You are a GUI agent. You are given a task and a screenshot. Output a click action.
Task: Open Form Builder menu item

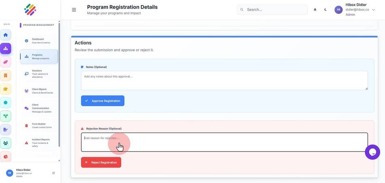click(39, 126)
